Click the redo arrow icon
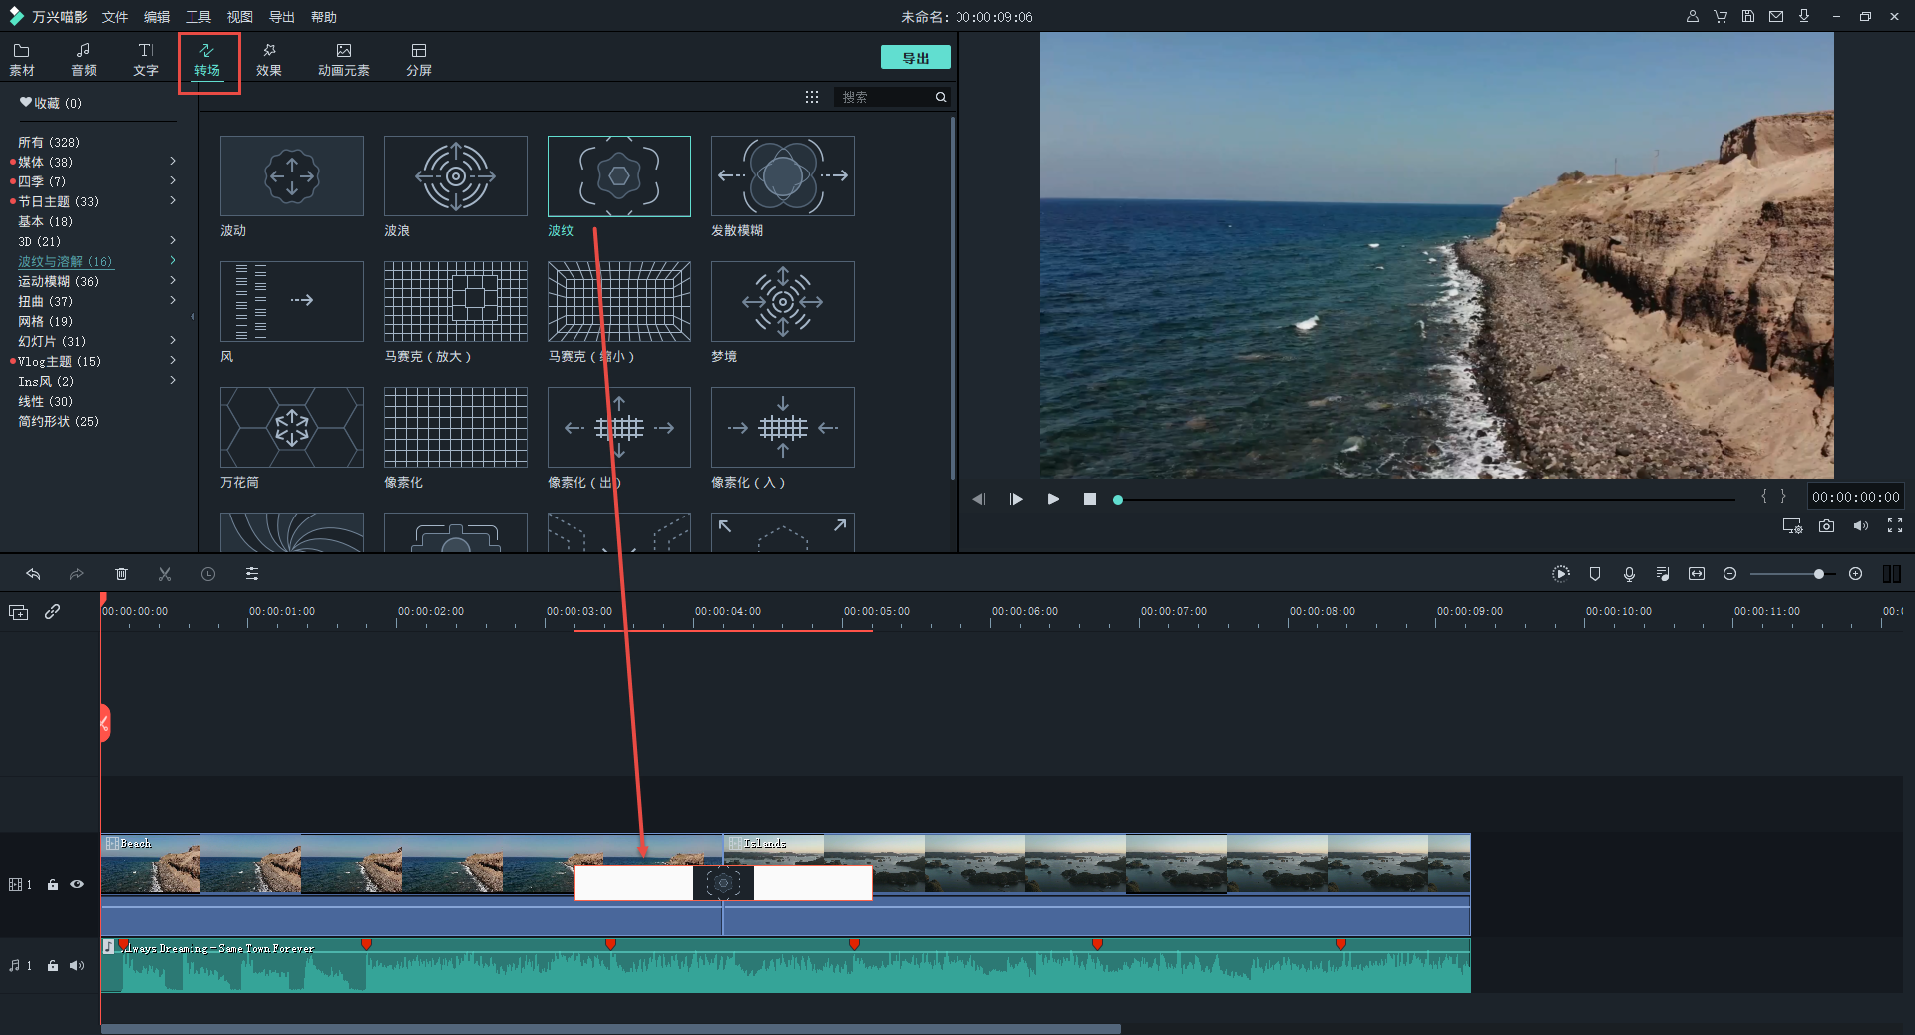This screenshot has height=1035, width=1915. pos(77,574)
